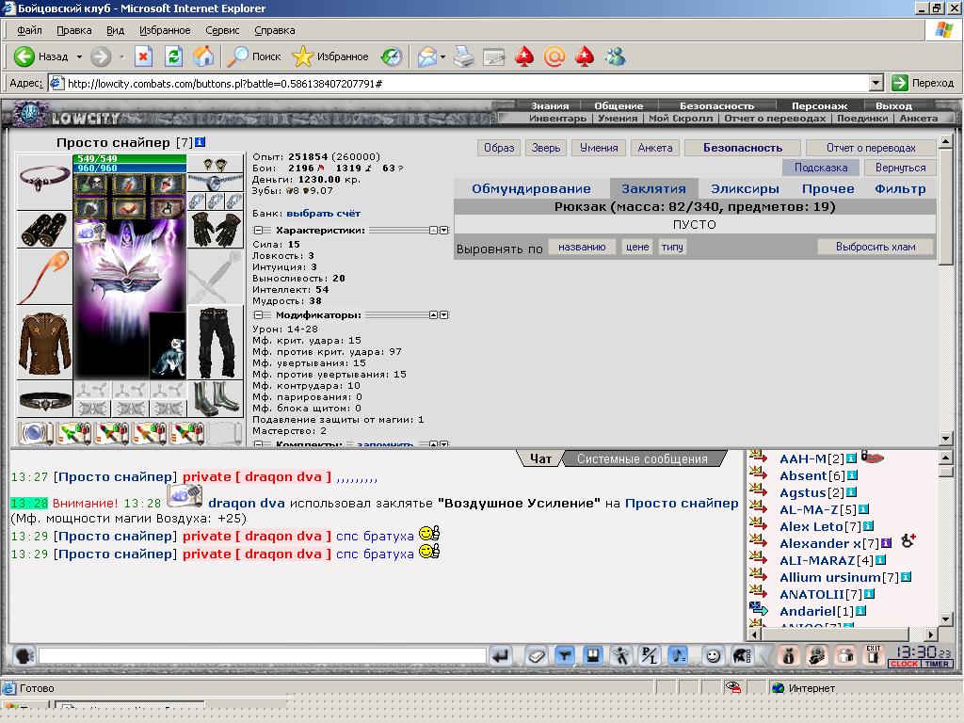Screen dimensions: 964x723
Task: Switch to the Системные сообщения tab
Action: 642,458
